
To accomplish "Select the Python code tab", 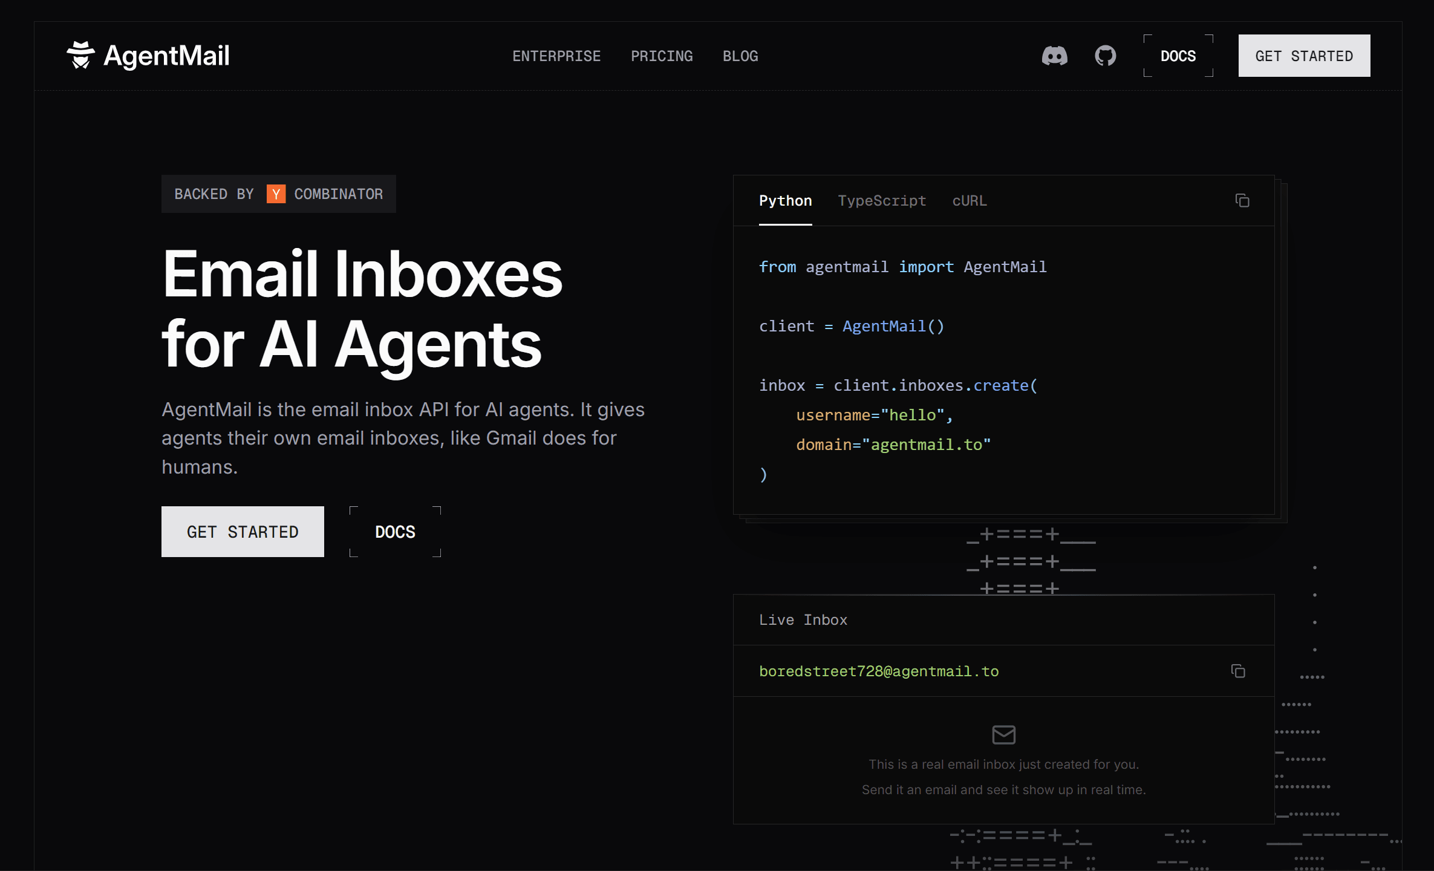I will [786, 200].
